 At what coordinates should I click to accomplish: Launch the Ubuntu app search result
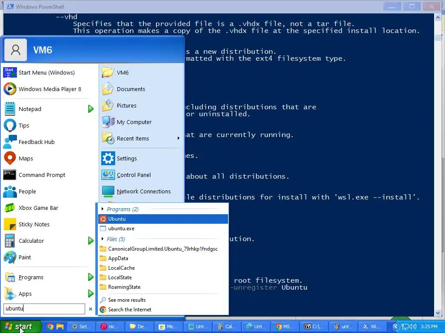163,219
